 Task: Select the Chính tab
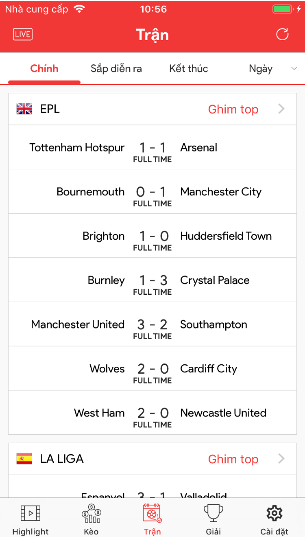[44, 68]
